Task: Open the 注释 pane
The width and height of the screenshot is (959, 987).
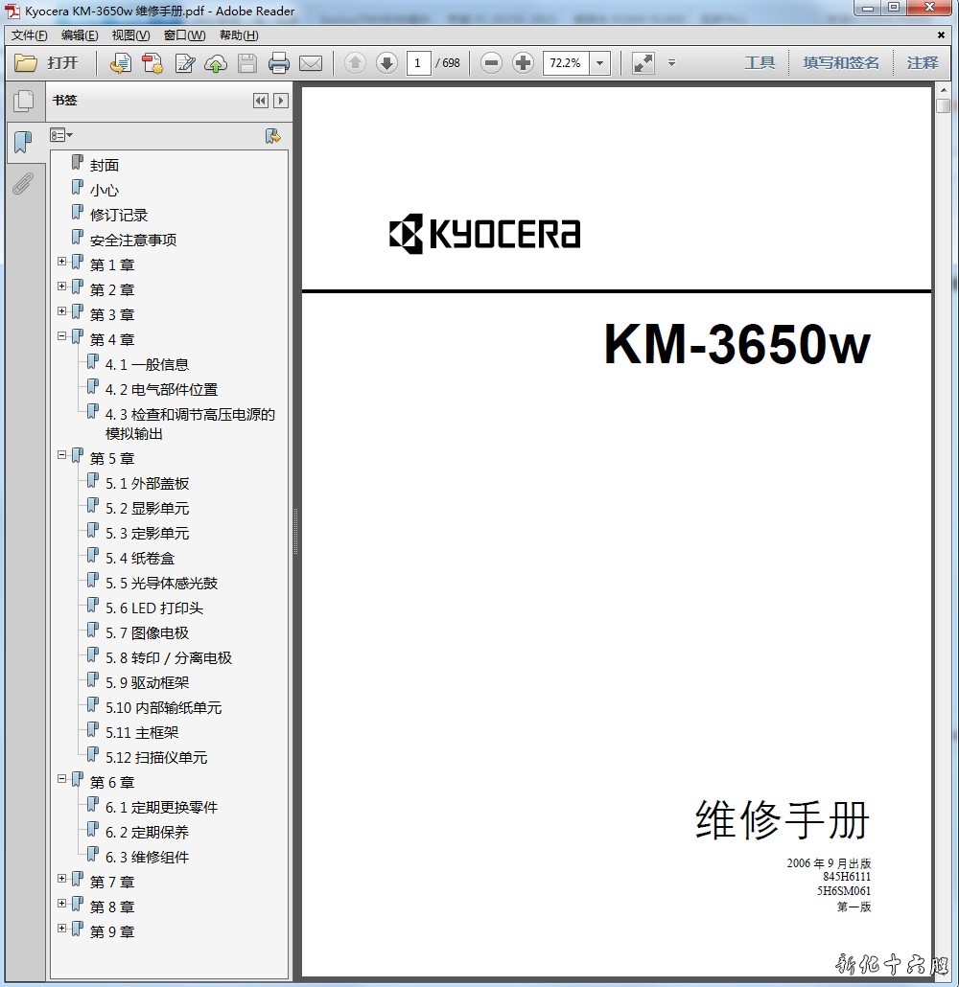Action: [923, 63]
